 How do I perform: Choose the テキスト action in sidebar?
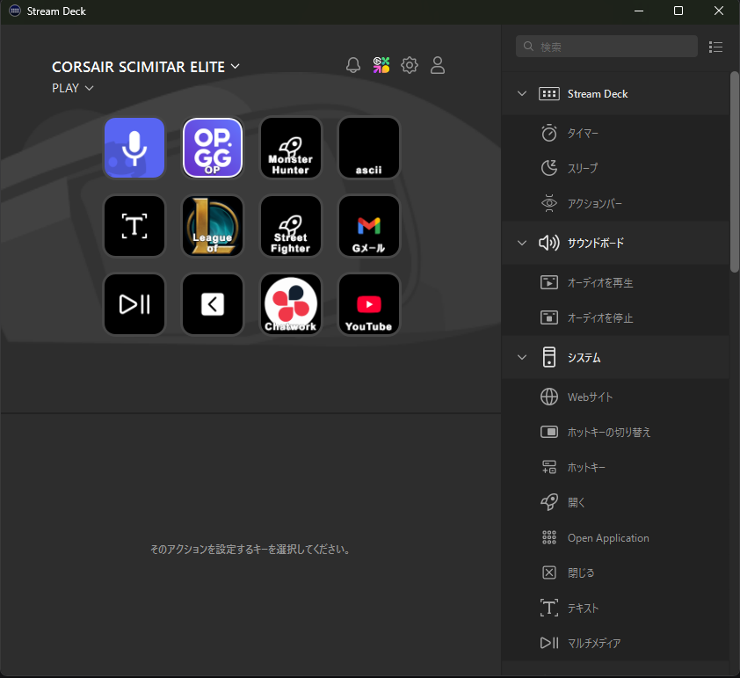(615, 609)
